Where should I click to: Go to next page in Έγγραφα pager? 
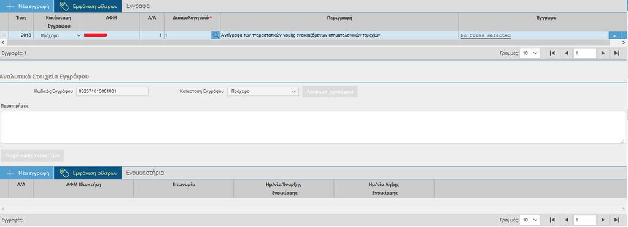(603, 53)
